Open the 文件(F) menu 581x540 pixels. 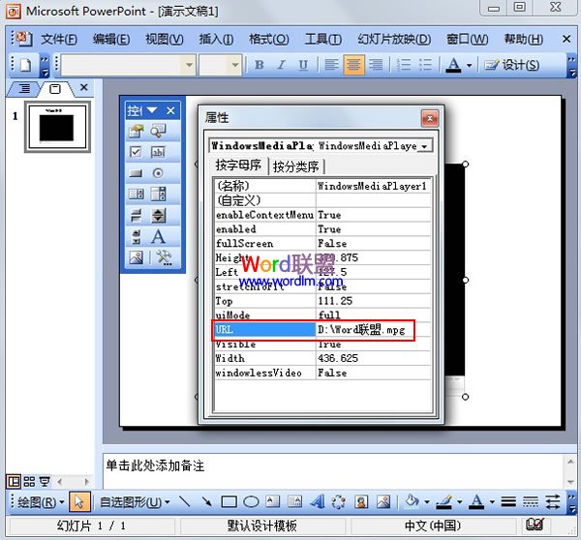click(58, 39)
